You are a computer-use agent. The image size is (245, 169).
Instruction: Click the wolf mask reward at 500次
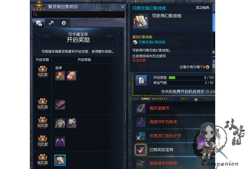[x=71, y=123]
